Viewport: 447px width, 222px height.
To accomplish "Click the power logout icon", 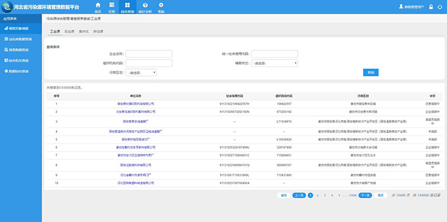I will 440,7.
